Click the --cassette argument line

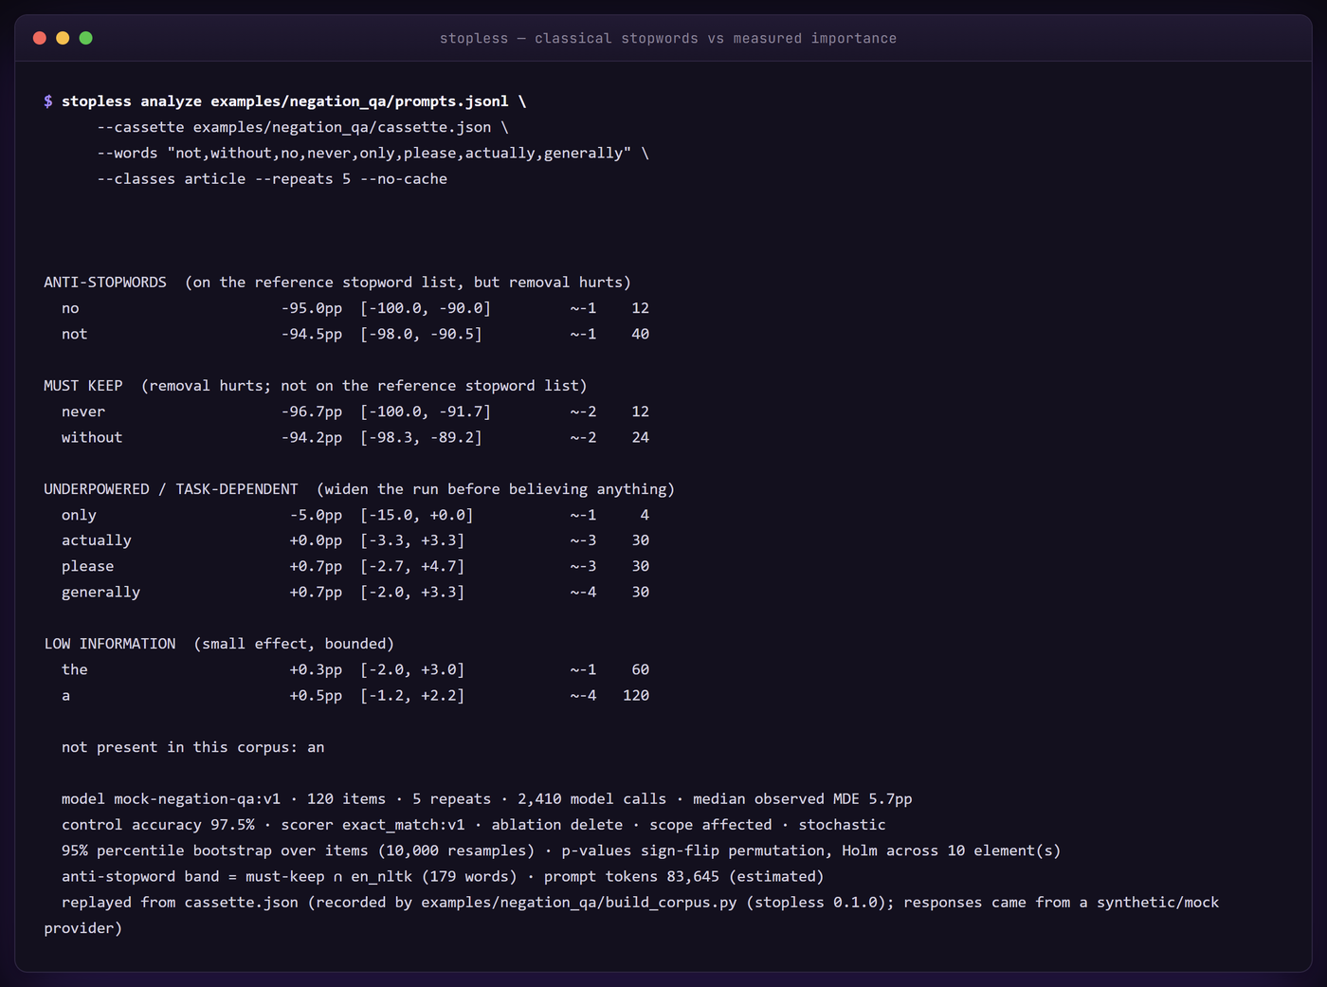click(302, 127)
